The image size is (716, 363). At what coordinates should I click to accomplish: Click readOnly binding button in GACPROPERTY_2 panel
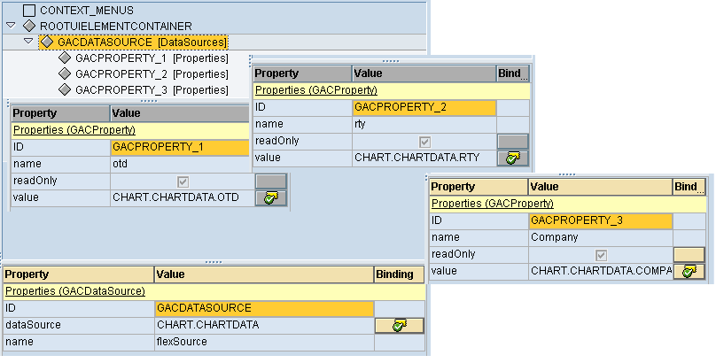(512, 141)
